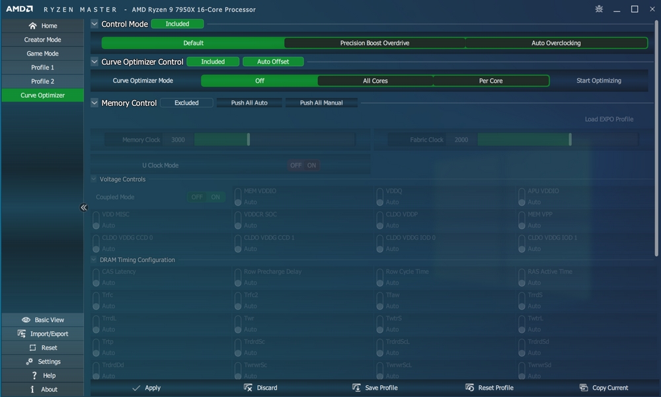Viewport: 661px width, 397px height.
Task: Set Coupled Mode to ON
Action: (215, 197)
